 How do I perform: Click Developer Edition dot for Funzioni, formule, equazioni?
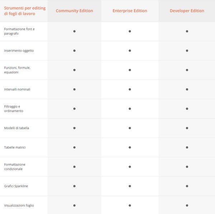(187, 70)
